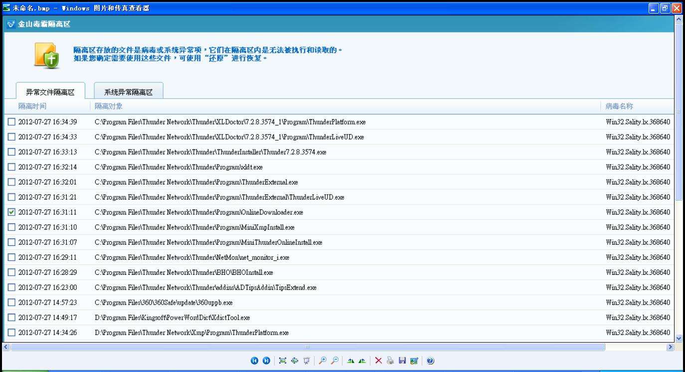
Task: Rotate the image counterclockwise
Action: point(362,361)
